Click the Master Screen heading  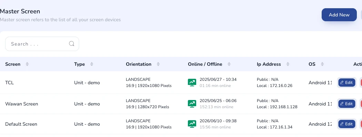click(x=20, y=11)
